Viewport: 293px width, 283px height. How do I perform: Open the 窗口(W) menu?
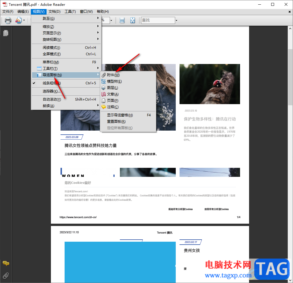(86, 12)
